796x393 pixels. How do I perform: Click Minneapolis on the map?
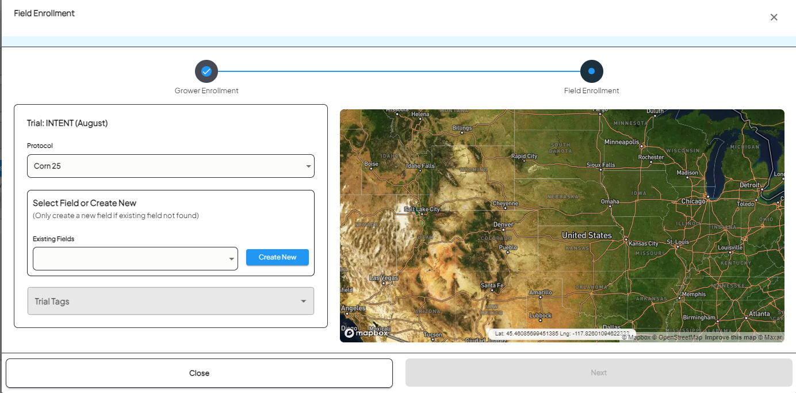(622, 142)
